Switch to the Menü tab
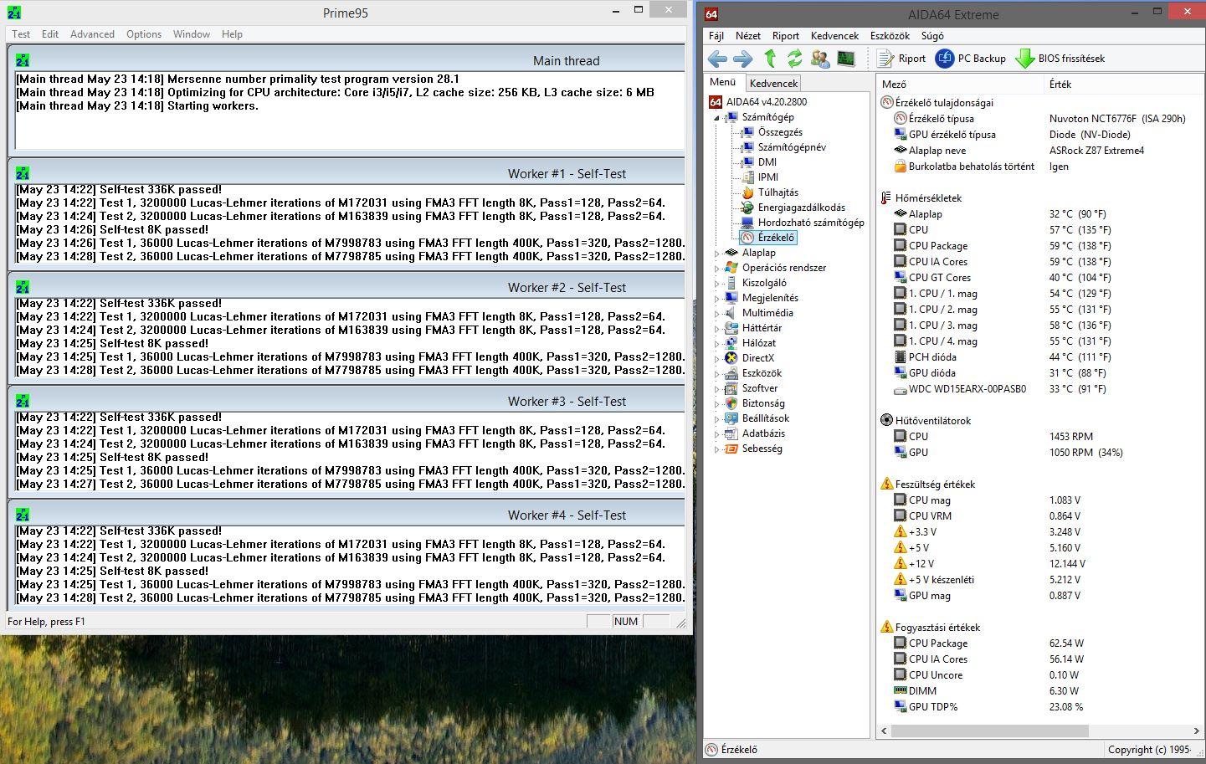This screenshot has width=1206, height=764. pos(722,82)
